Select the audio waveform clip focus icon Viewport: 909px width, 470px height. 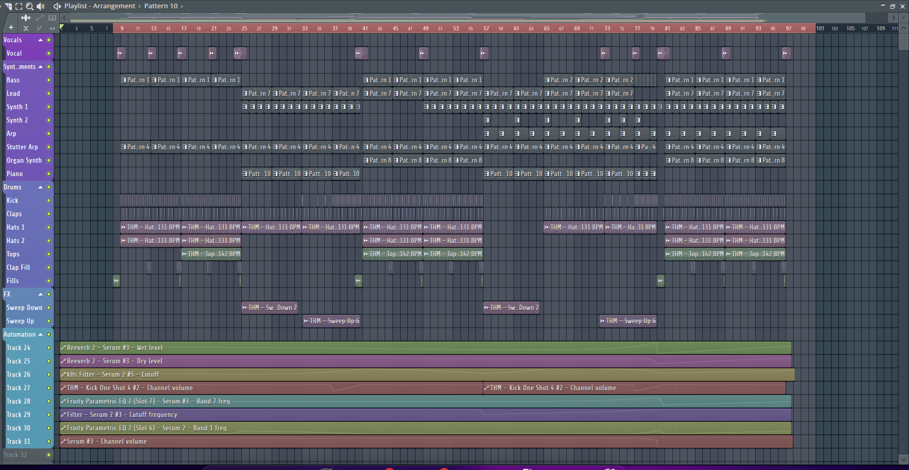26,18
